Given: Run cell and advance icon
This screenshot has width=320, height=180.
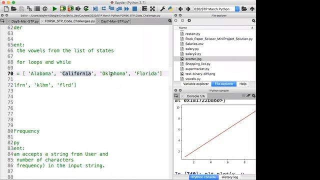Looking at the screenshot, I should click(x=70, y=9).
